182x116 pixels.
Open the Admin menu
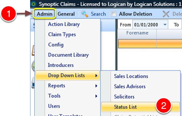44,14
